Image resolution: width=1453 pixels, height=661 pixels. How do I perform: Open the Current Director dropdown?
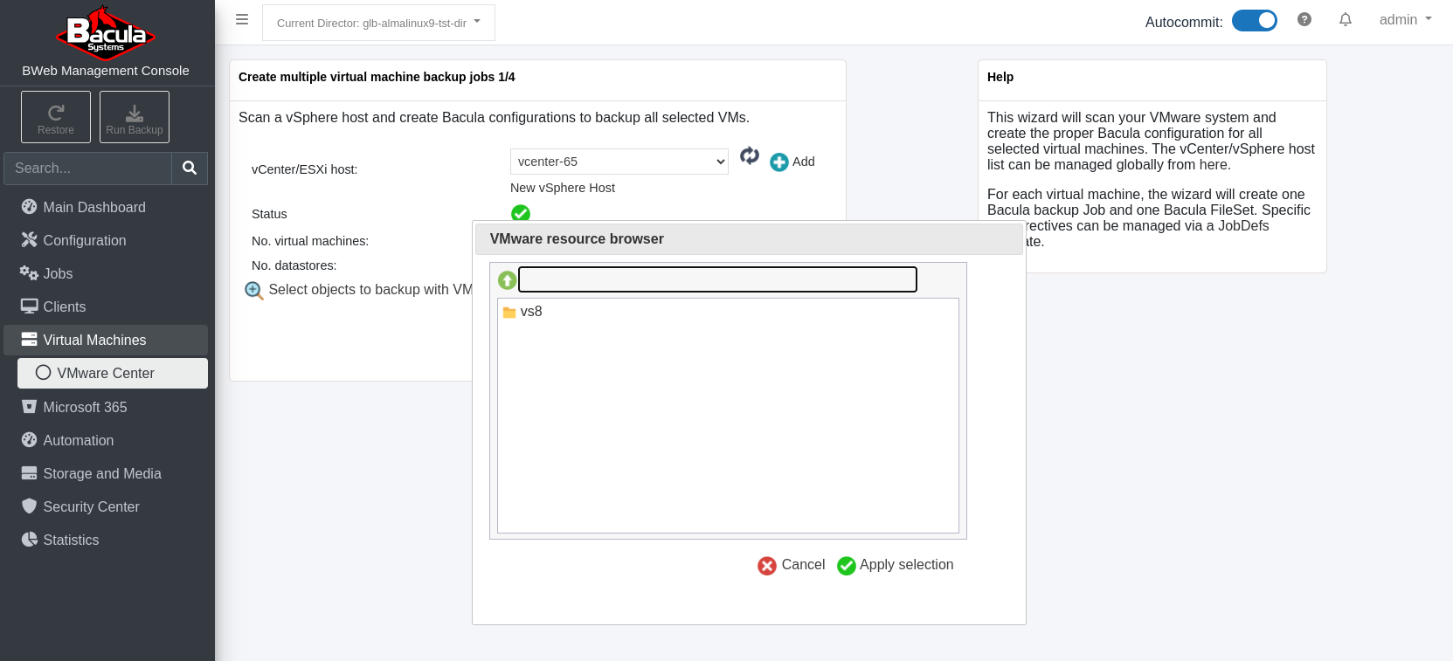378,23
